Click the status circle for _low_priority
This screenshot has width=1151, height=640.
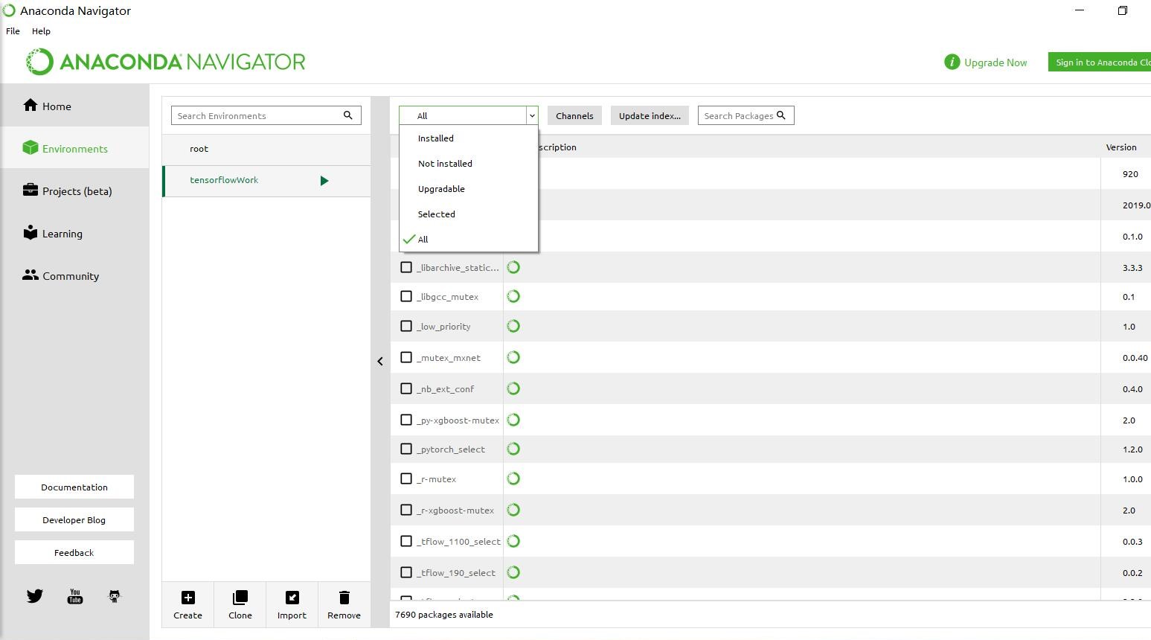[x=513, y=326]
